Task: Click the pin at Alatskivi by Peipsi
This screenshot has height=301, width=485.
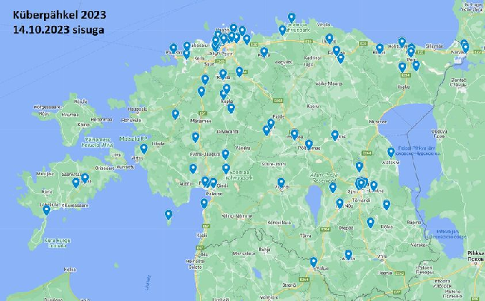Action: [x=390, y=152]
